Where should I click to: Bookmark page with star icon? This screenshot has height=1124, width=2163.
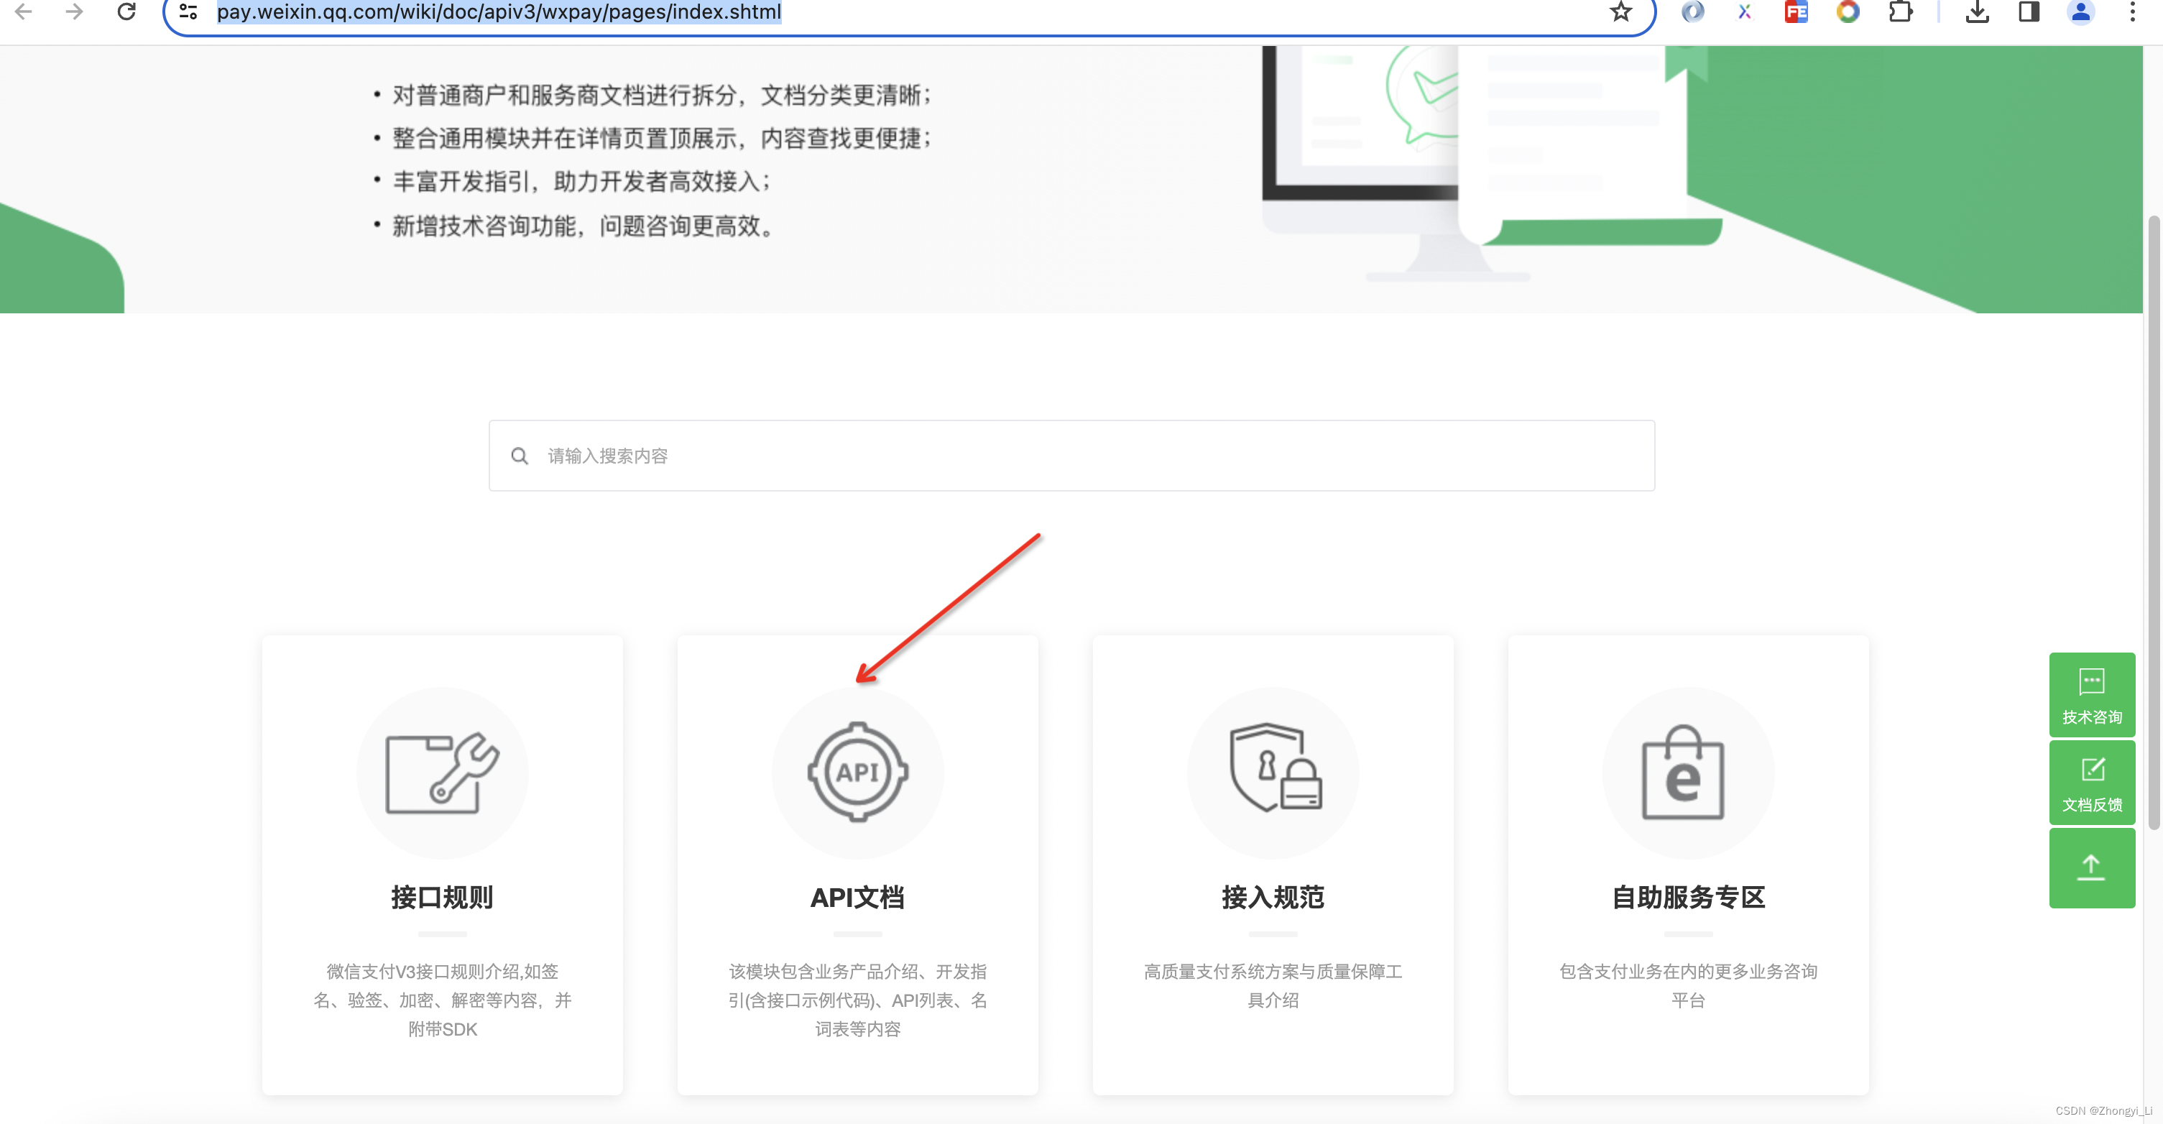tap(1620, 11)
